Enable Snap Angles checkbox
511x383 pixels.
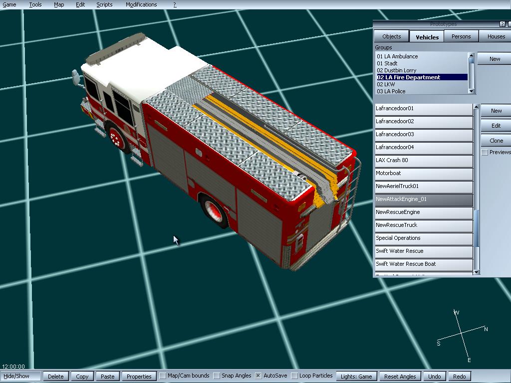tap(217, 376)
